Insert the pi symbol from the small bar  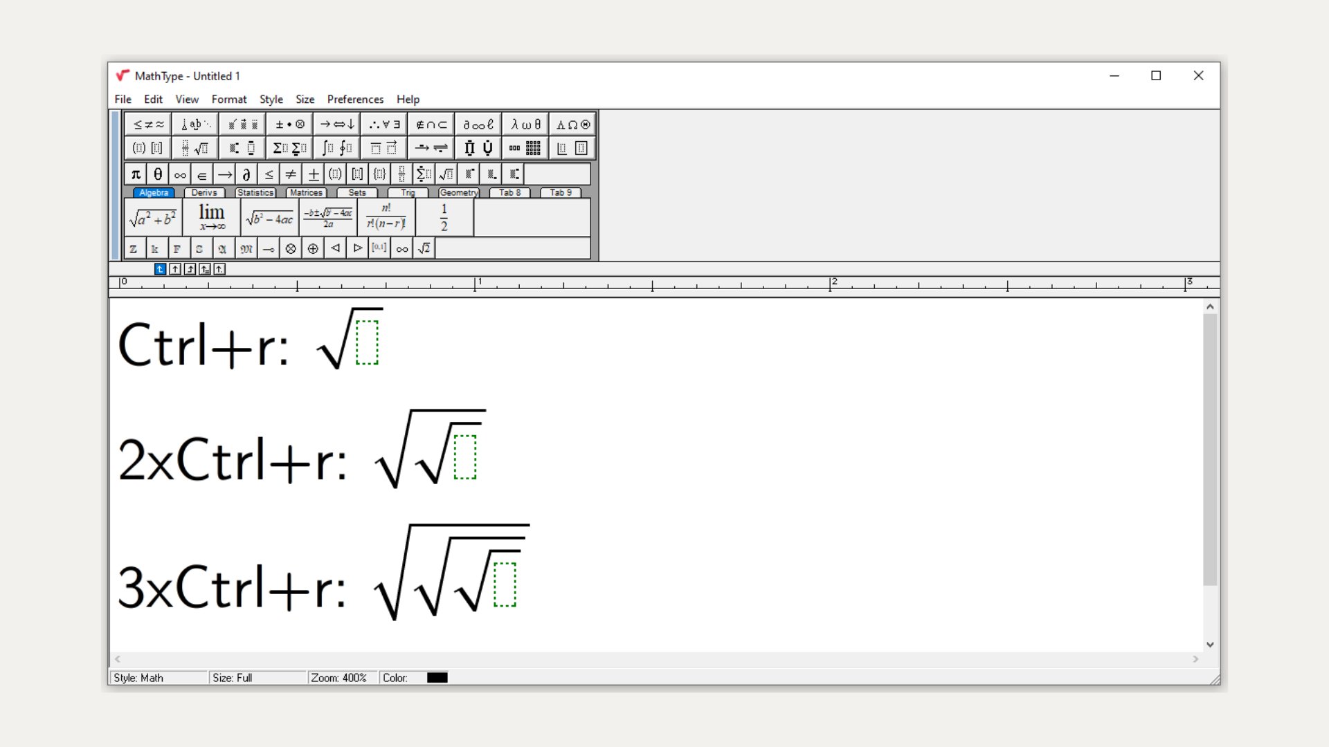coord(134,174)
